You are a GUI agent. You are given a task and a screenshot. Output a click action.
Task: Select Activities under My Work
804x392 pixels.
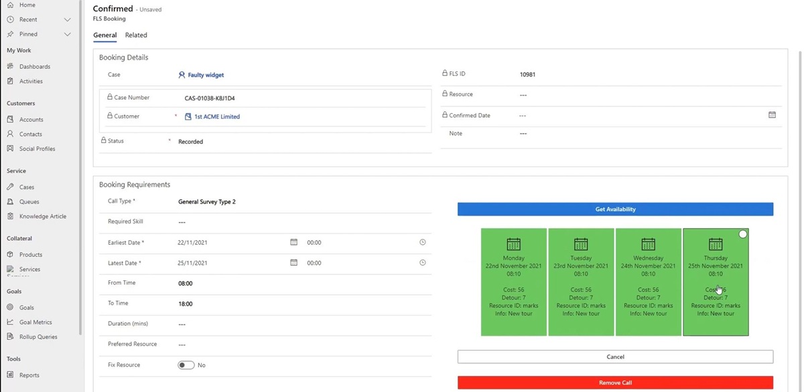click(31, 81)
